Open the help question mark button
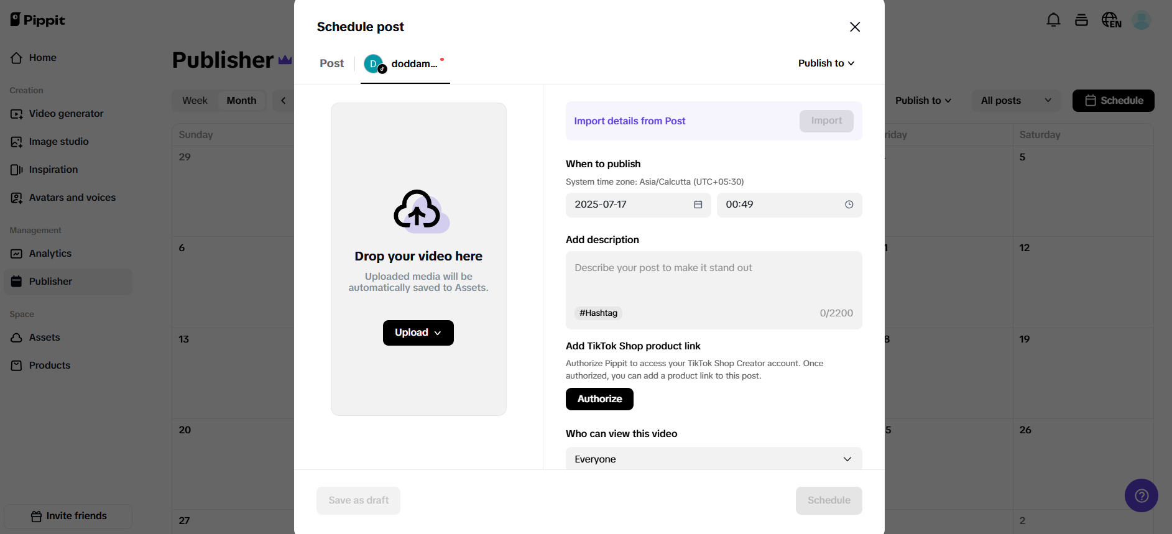 tap(1141, 495)
